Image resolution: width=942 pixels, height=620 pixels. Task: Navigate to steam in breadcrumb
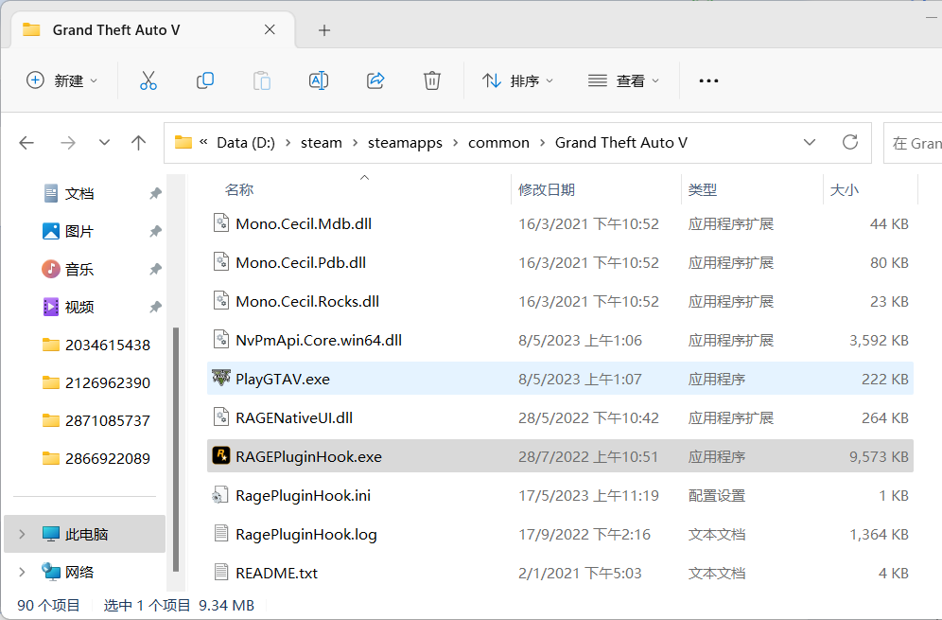[322, 143]
